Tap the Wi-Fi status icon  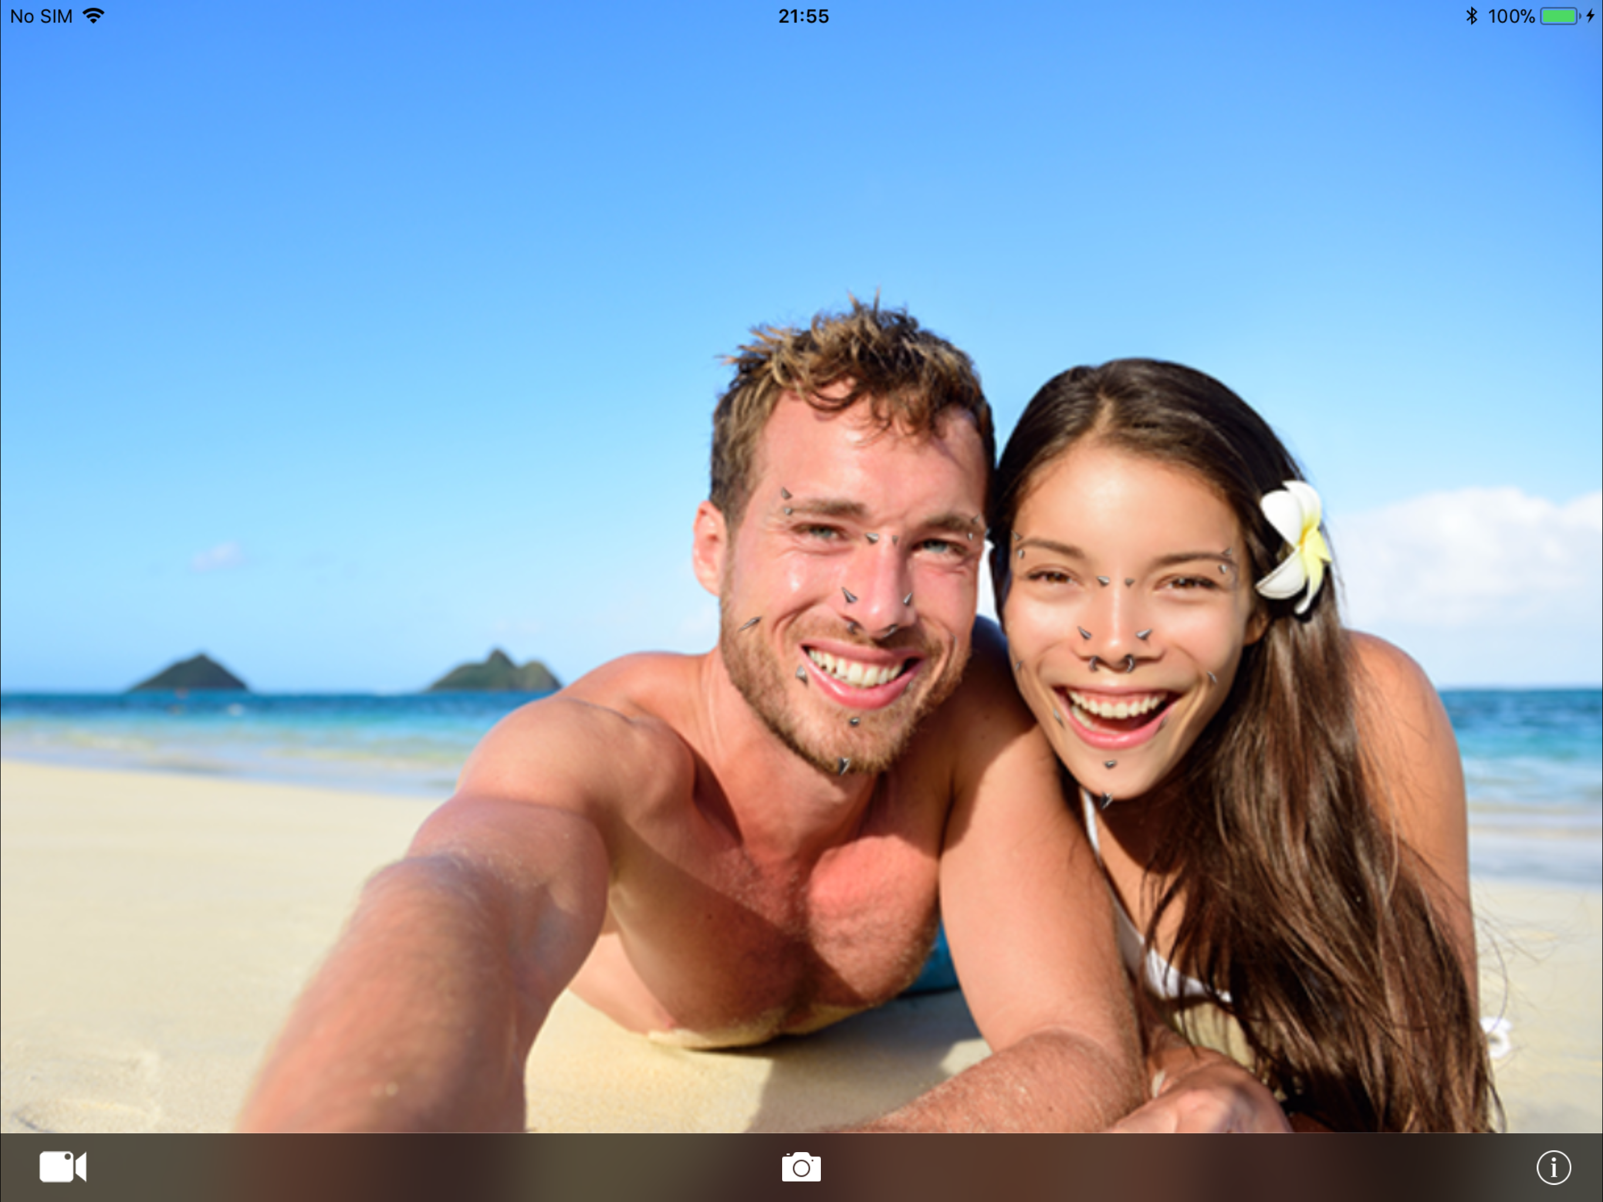click(x=93, y=15)
